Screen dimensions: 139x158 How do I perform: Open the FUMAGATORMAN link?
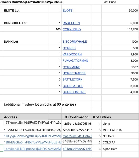75,61
